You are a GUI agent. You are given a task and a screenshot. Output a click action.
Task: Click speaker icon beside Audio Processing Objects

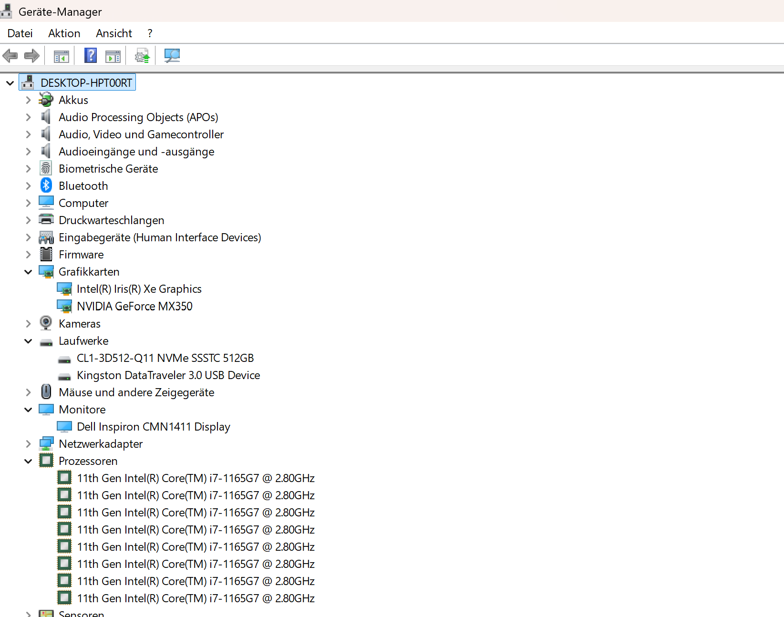point(46,117)
